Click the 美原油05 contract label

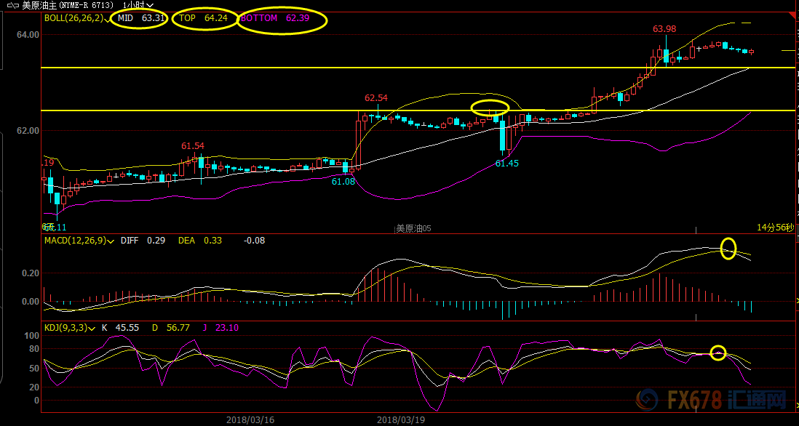coord(414,228)
